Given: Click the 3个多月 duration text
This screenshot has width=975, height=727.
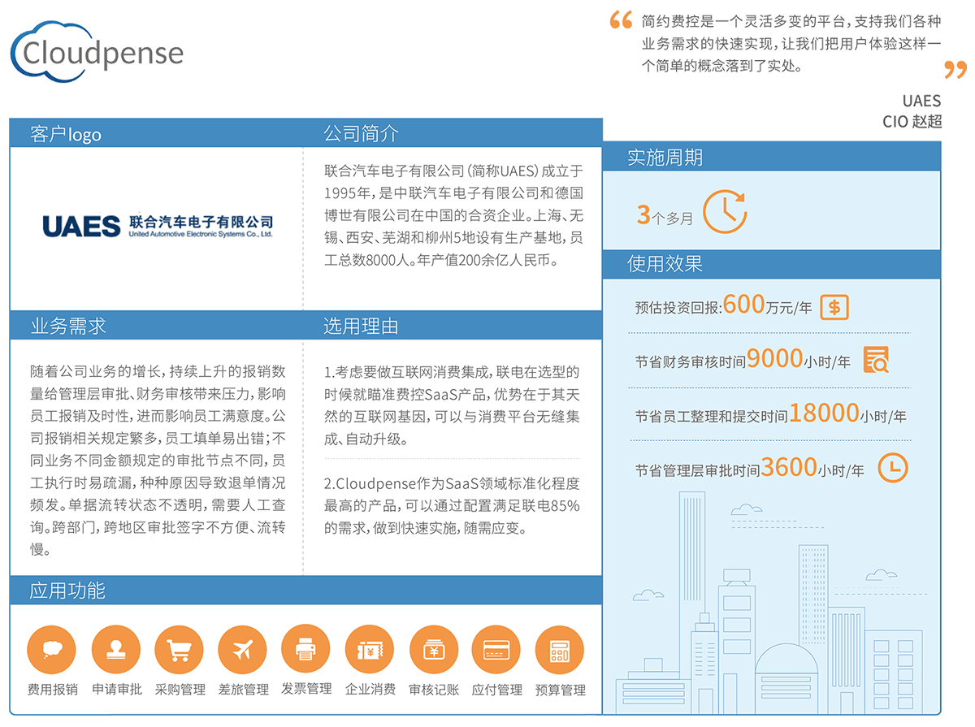Looking at the screenshot, I should [x=665, y=215].
